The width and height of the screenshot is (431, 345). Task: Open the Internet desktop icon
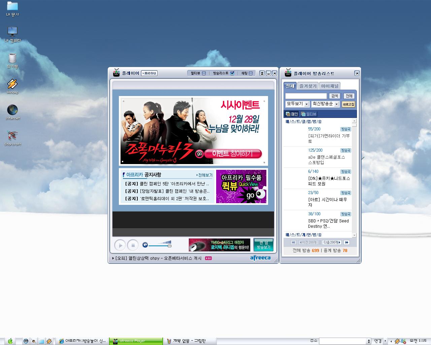click(x=12, y=112)
